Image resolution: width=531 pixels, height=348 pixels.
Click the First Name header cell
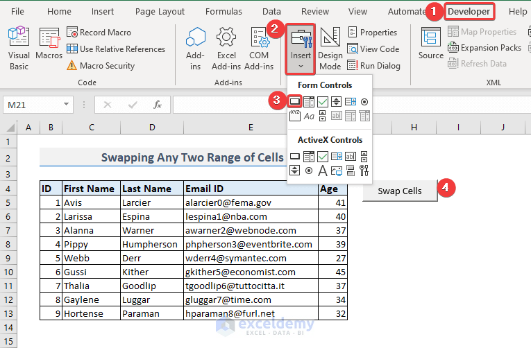coord(91,189)
